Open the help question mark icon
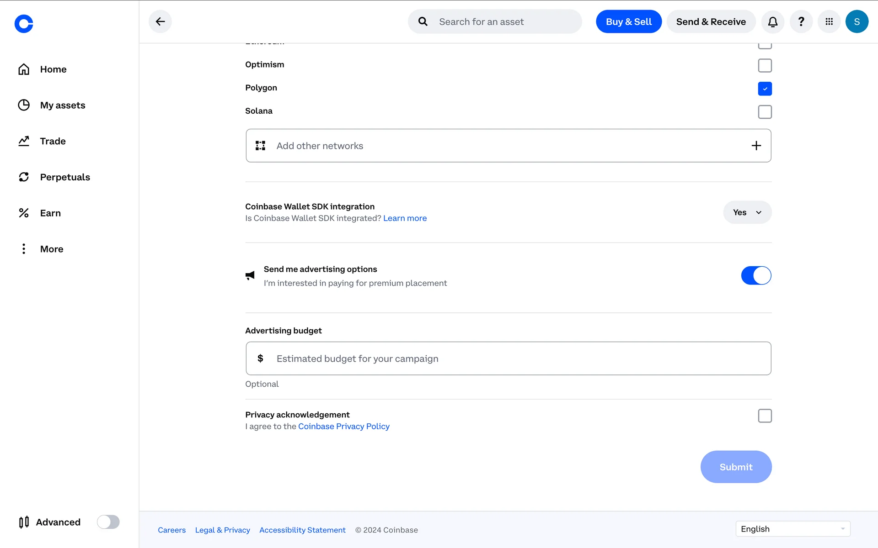This screenshot has width=878, height=548. point(801,21)
